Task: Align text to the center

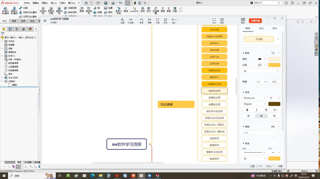Action: (x=261, y=116)
